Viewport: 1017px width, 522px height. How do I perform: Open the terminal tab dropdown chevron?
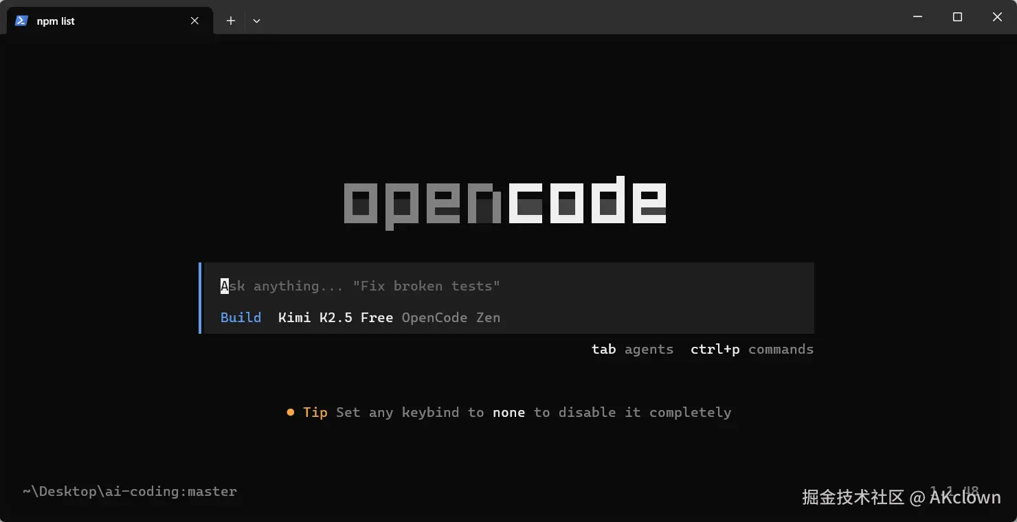click(x=256, y=21)
